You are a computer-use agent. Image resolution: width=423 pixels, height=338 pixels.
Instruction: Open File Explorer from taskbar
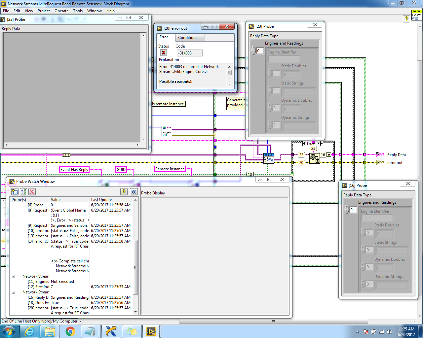(x=50, y=331)
